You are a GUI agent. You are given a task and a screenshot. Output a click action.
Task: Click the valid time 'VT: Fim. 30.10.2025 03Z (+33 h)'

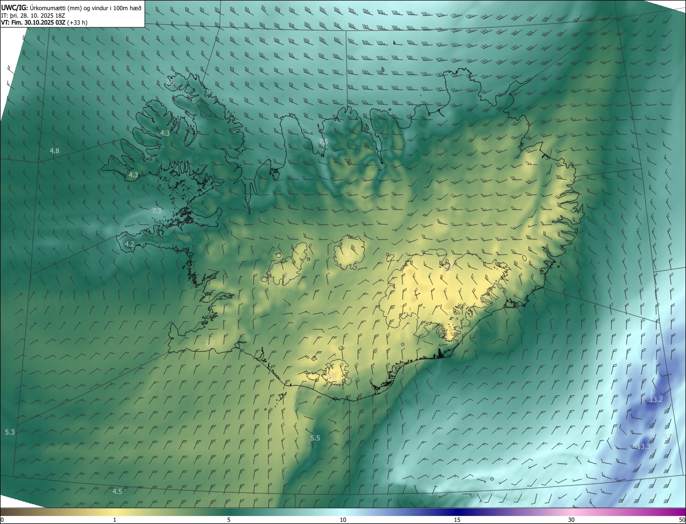tap(44, 23)
